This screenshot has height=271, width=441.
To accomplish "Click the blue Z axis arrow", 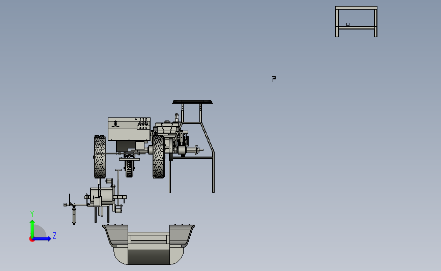I will [x=42, y=238].
